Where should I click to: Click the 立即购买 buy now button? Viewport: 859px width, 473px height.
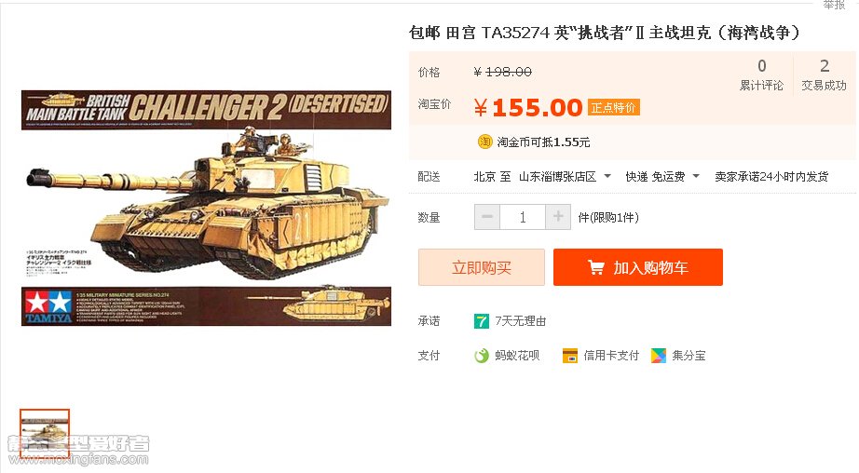click(x=482, y=267)
